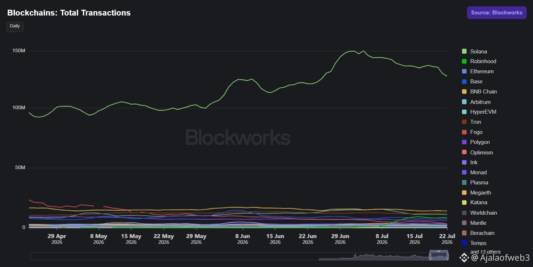Toggle the Arbitrum legend entry
The height and width of the screenshot is (267, 533).
pos(476,102)
